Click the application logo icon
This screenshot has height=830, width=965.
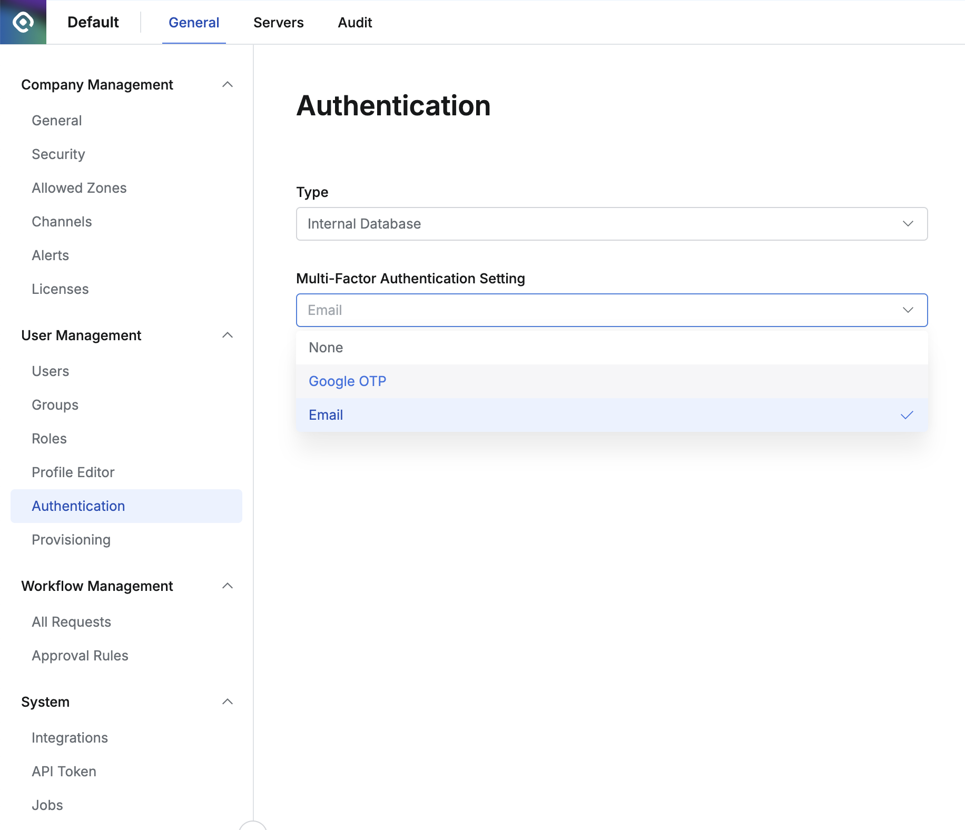pyautogui.click(x=23, y=22)
